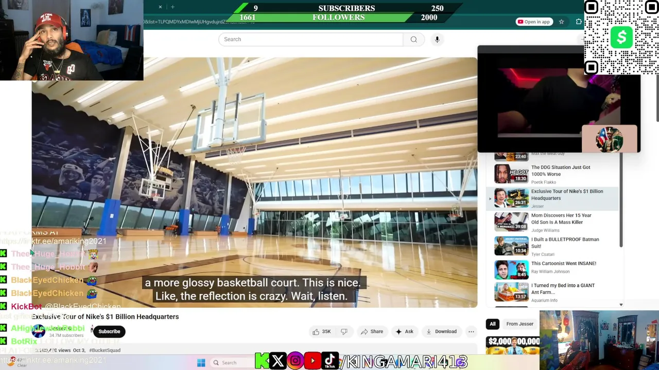This screenshot has width=659, height=370.
Task: Click the 39:08 Judge Williams video thumbnail
Action: (511, 222)
